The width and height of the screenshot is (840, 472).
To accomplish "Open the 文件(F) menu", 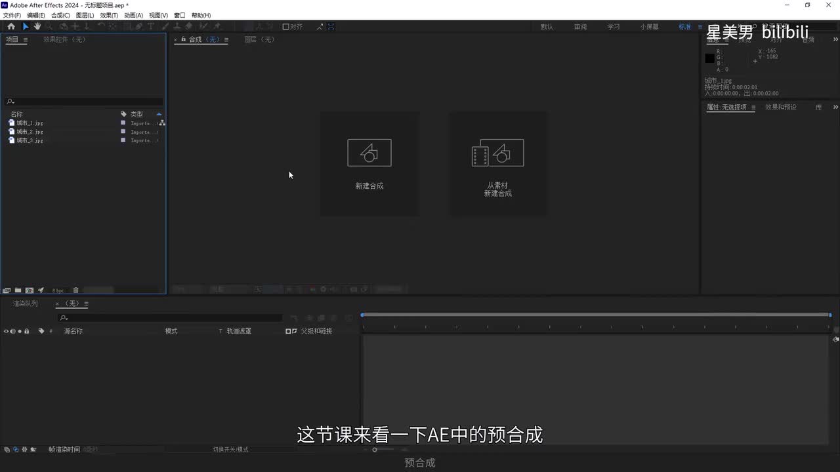I will 12,15.
